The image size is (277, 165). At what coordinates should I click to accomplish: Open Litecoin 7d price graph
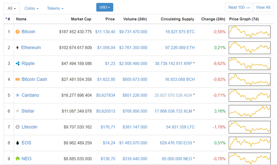[x=250, y=127]
